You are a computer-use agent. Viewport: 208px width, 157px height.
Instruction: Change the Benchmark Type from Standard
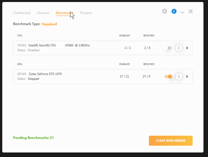click(49, 24)
